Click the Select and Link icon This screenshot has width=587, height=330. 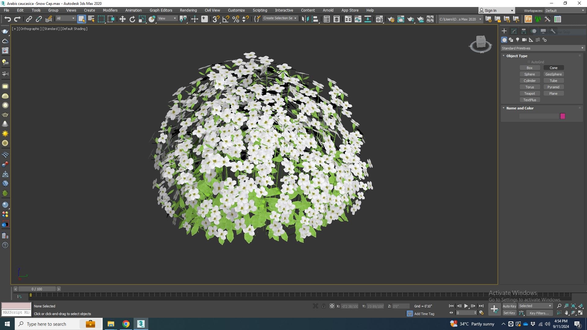pos(29,19)
